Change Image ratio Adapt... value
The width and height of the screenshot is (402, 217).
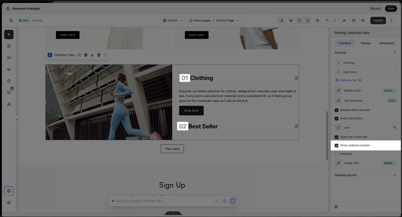point(389,163)
